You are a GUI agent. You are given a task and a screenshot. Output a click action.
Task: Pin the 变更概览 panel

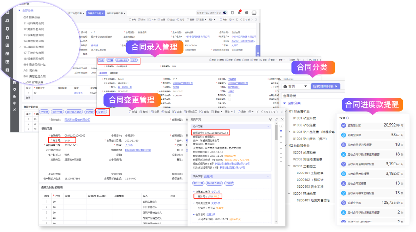click(x=276, y=119)
